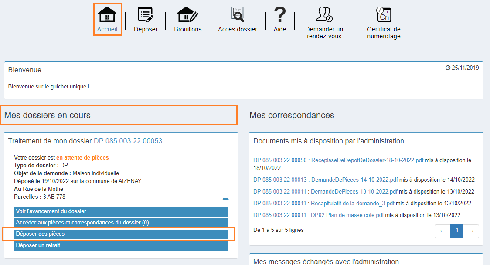Click the Certificat de numérotage label
This screenshot has width=490, height=265.
click(384, 33)
